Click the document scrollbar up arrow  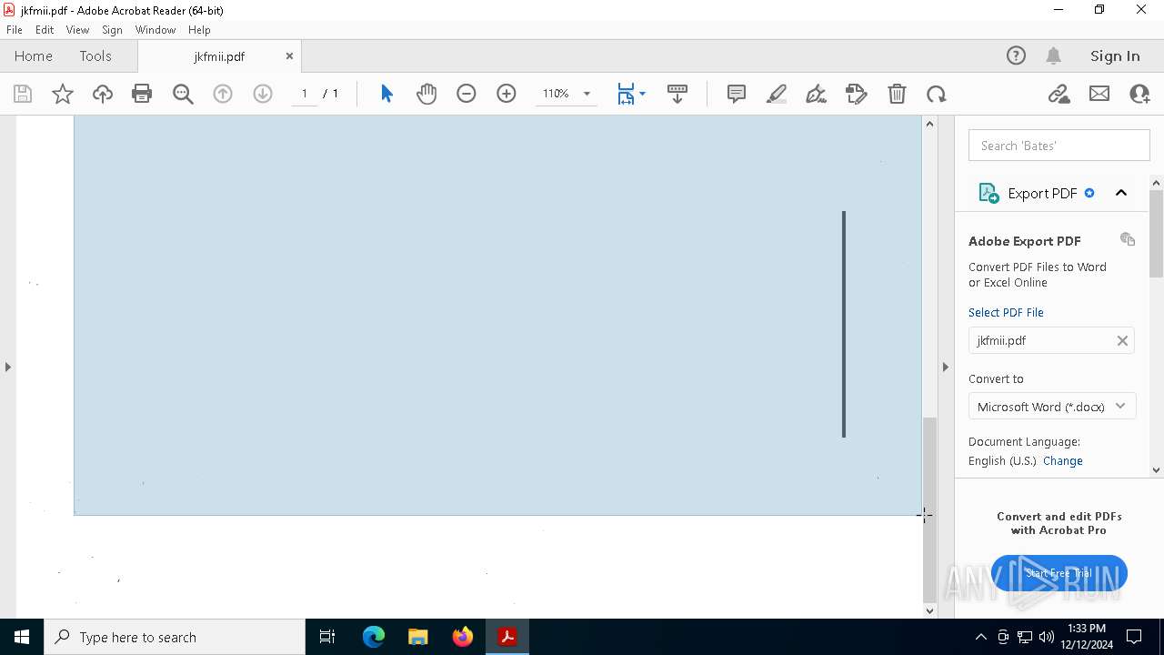pos(929,123)
